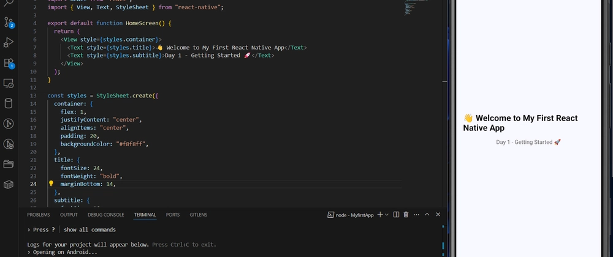613x257 pixels.
Task: Click "show all commands" in terminal
Action: coord(89,229)
